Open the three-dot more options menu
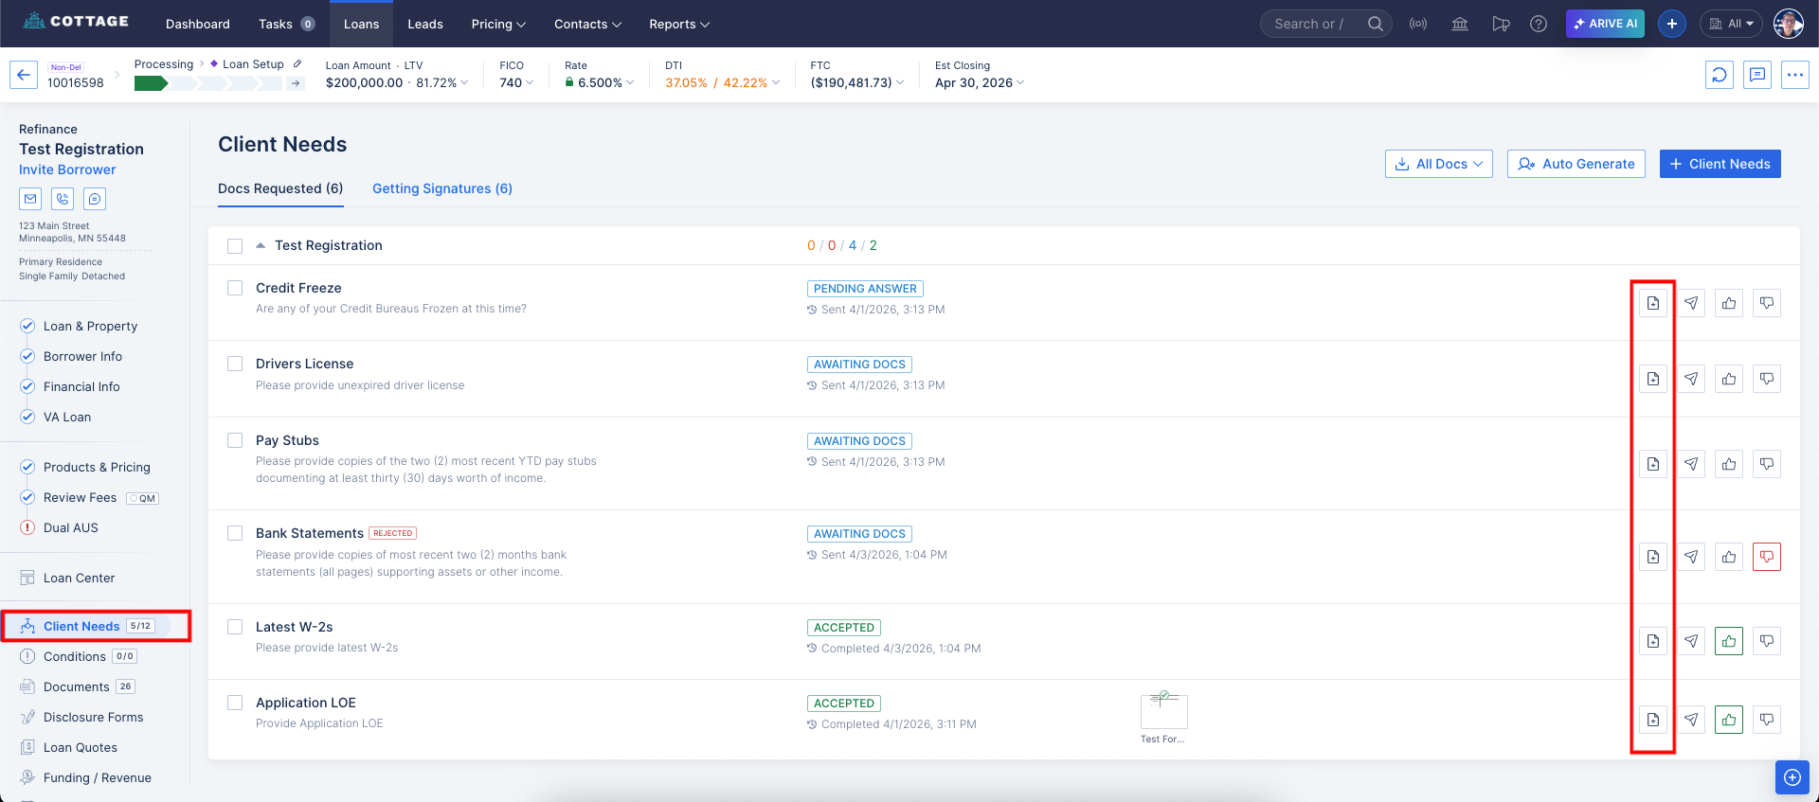1819x802 pixels. (1795, 75)
